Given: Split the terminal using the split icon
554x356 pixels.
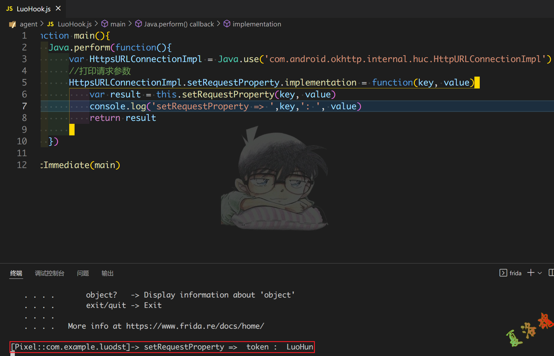Looking at the screenshot, I should click(551, 273).
